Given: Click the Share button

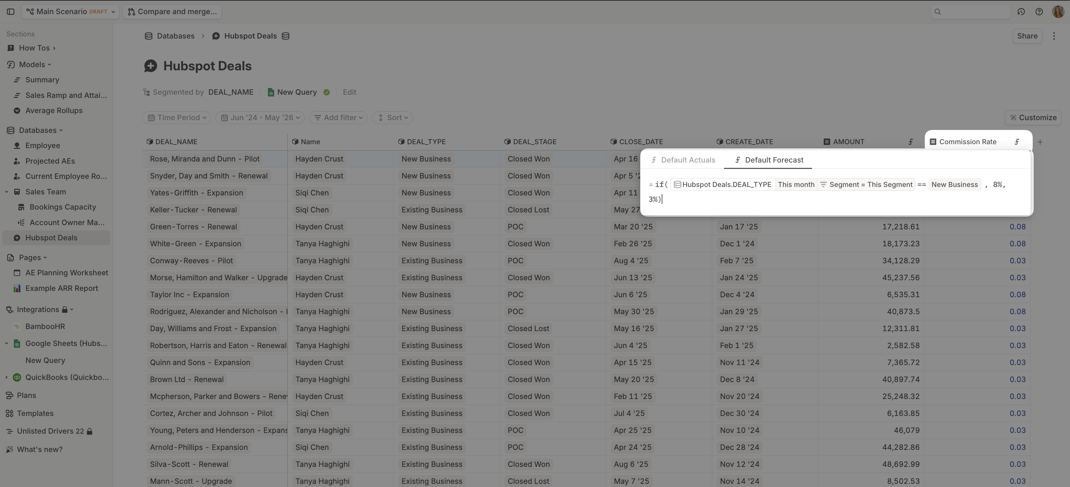Looking at the screenshot, I should coord(1027,36).
